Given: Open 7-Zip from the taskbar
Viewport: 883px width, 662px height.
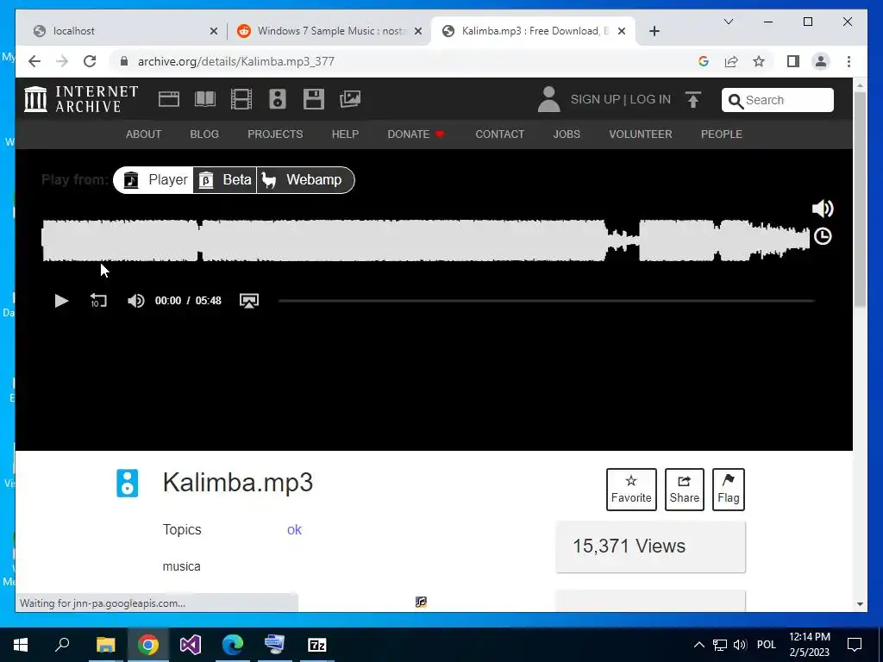Looking at the screenshot, I should [317, 645].
